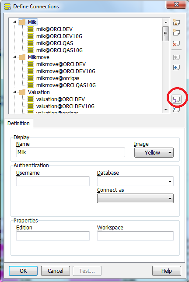Collapse the Milk folder node
This screenshot has height=282, width=189.
coord(14,22)
